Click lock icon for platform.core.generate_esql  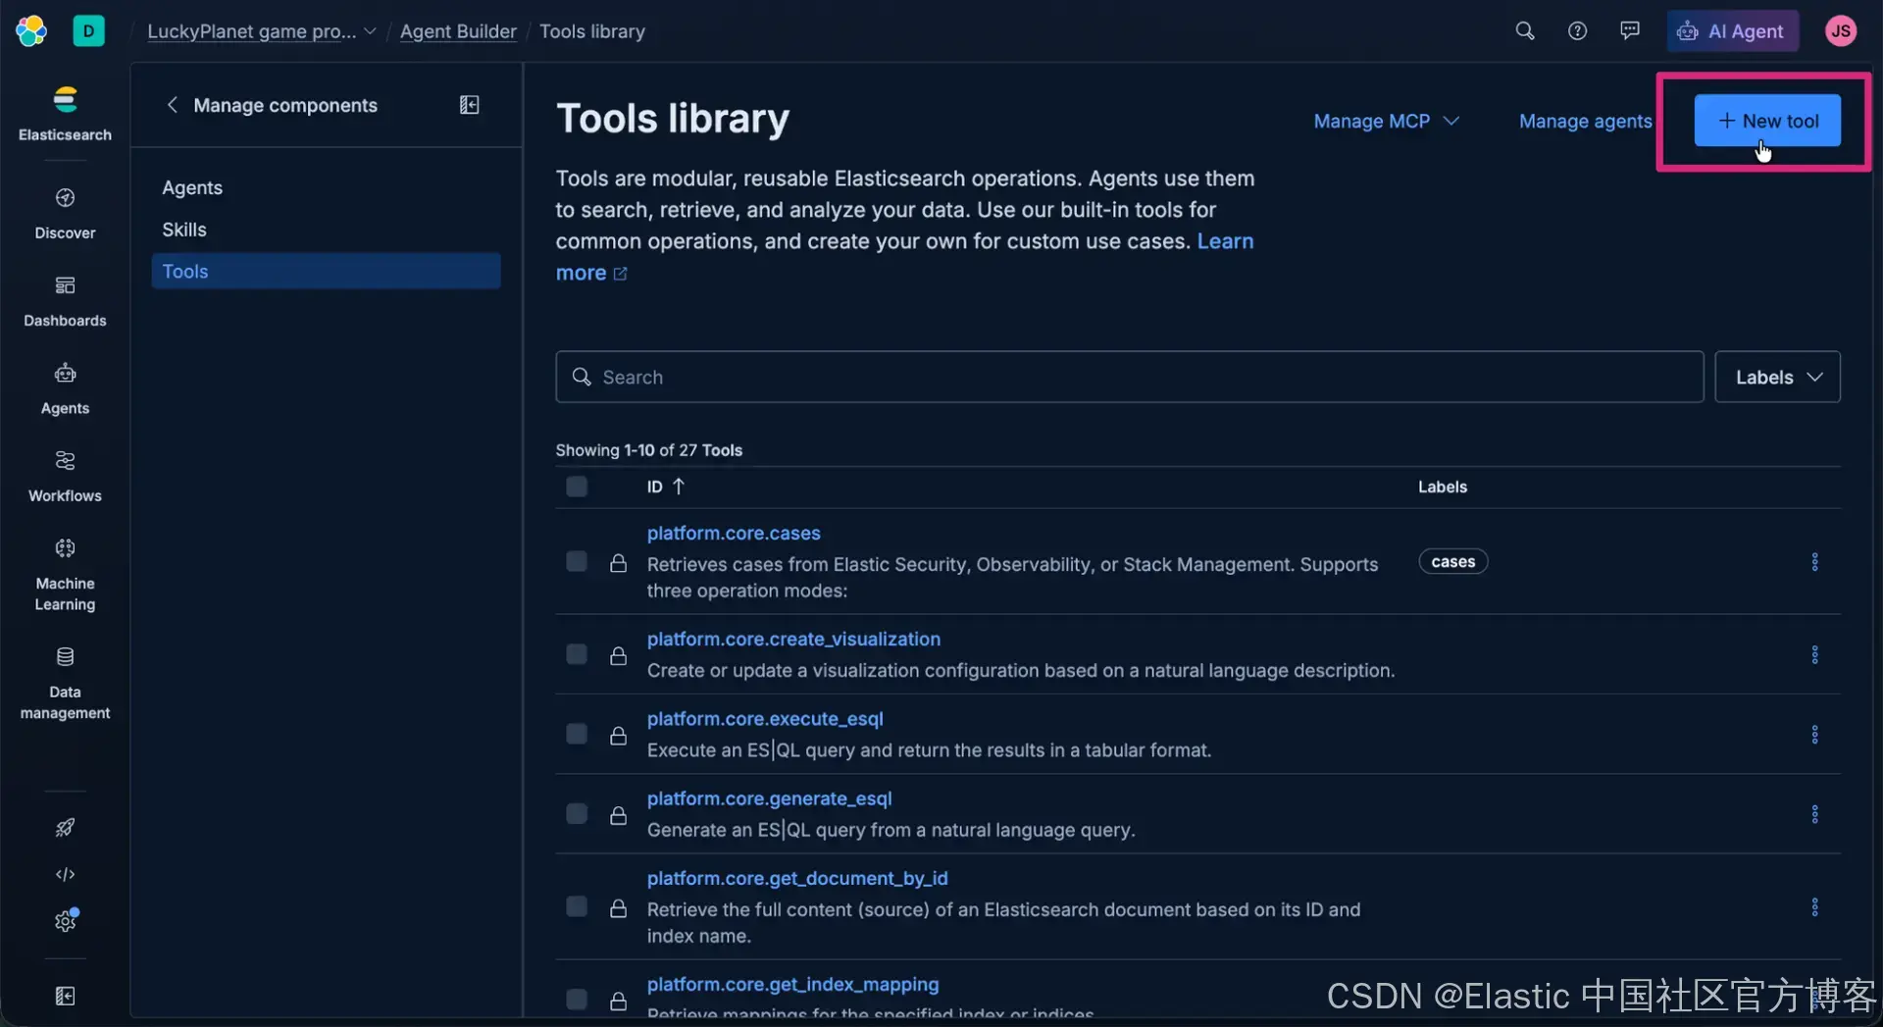tap(618, 815)
